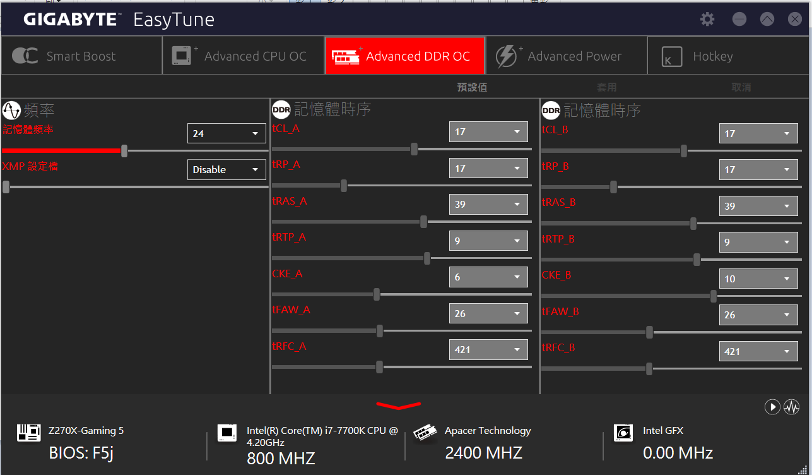This screenshot has width=812, height=475.
Task: Open the tRTP_B dropdown
Action: pyautogui.click(x=758, y=242)
